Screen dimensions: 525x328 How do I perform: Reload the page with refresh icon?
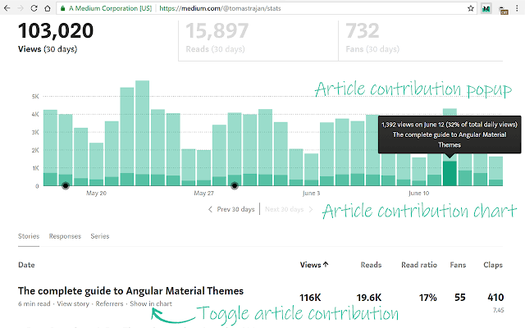coord(34,8)
